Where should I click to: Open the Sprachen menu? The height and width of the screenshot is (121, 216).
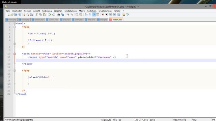58,11
